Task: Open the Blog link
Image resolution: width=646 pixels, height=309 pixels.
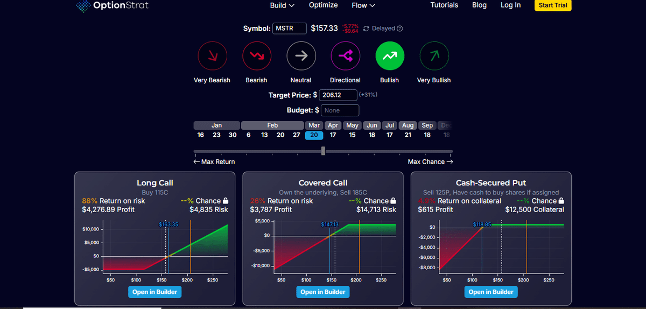Action: (x=479, y=5)
